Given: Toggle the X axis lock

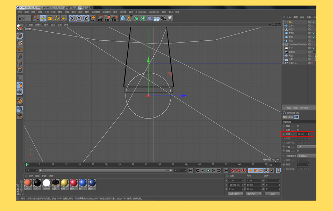Looking at the screenshot, I should pyautogui.click(x=72, y=18).
